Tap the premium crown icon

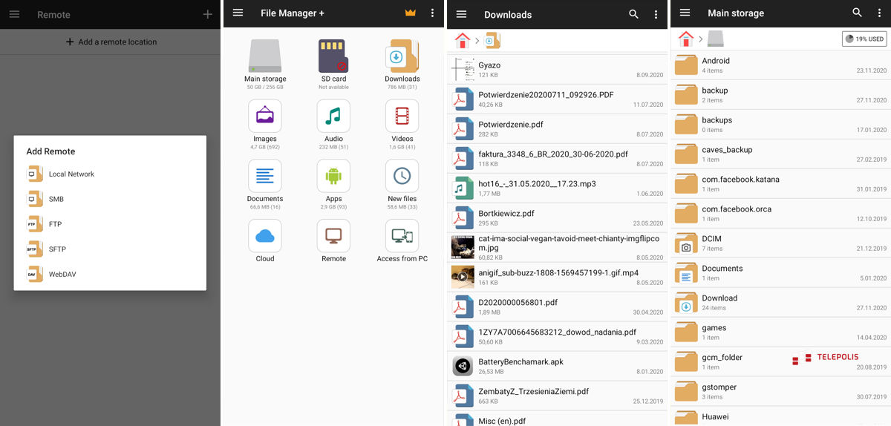pos(411,13)
